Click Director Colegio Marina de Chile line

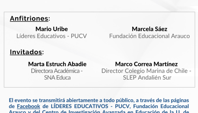[146, 71]
